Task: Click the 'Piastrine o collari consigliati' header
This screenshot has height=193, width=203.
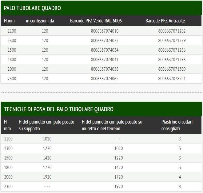Action: coord(177,125)
